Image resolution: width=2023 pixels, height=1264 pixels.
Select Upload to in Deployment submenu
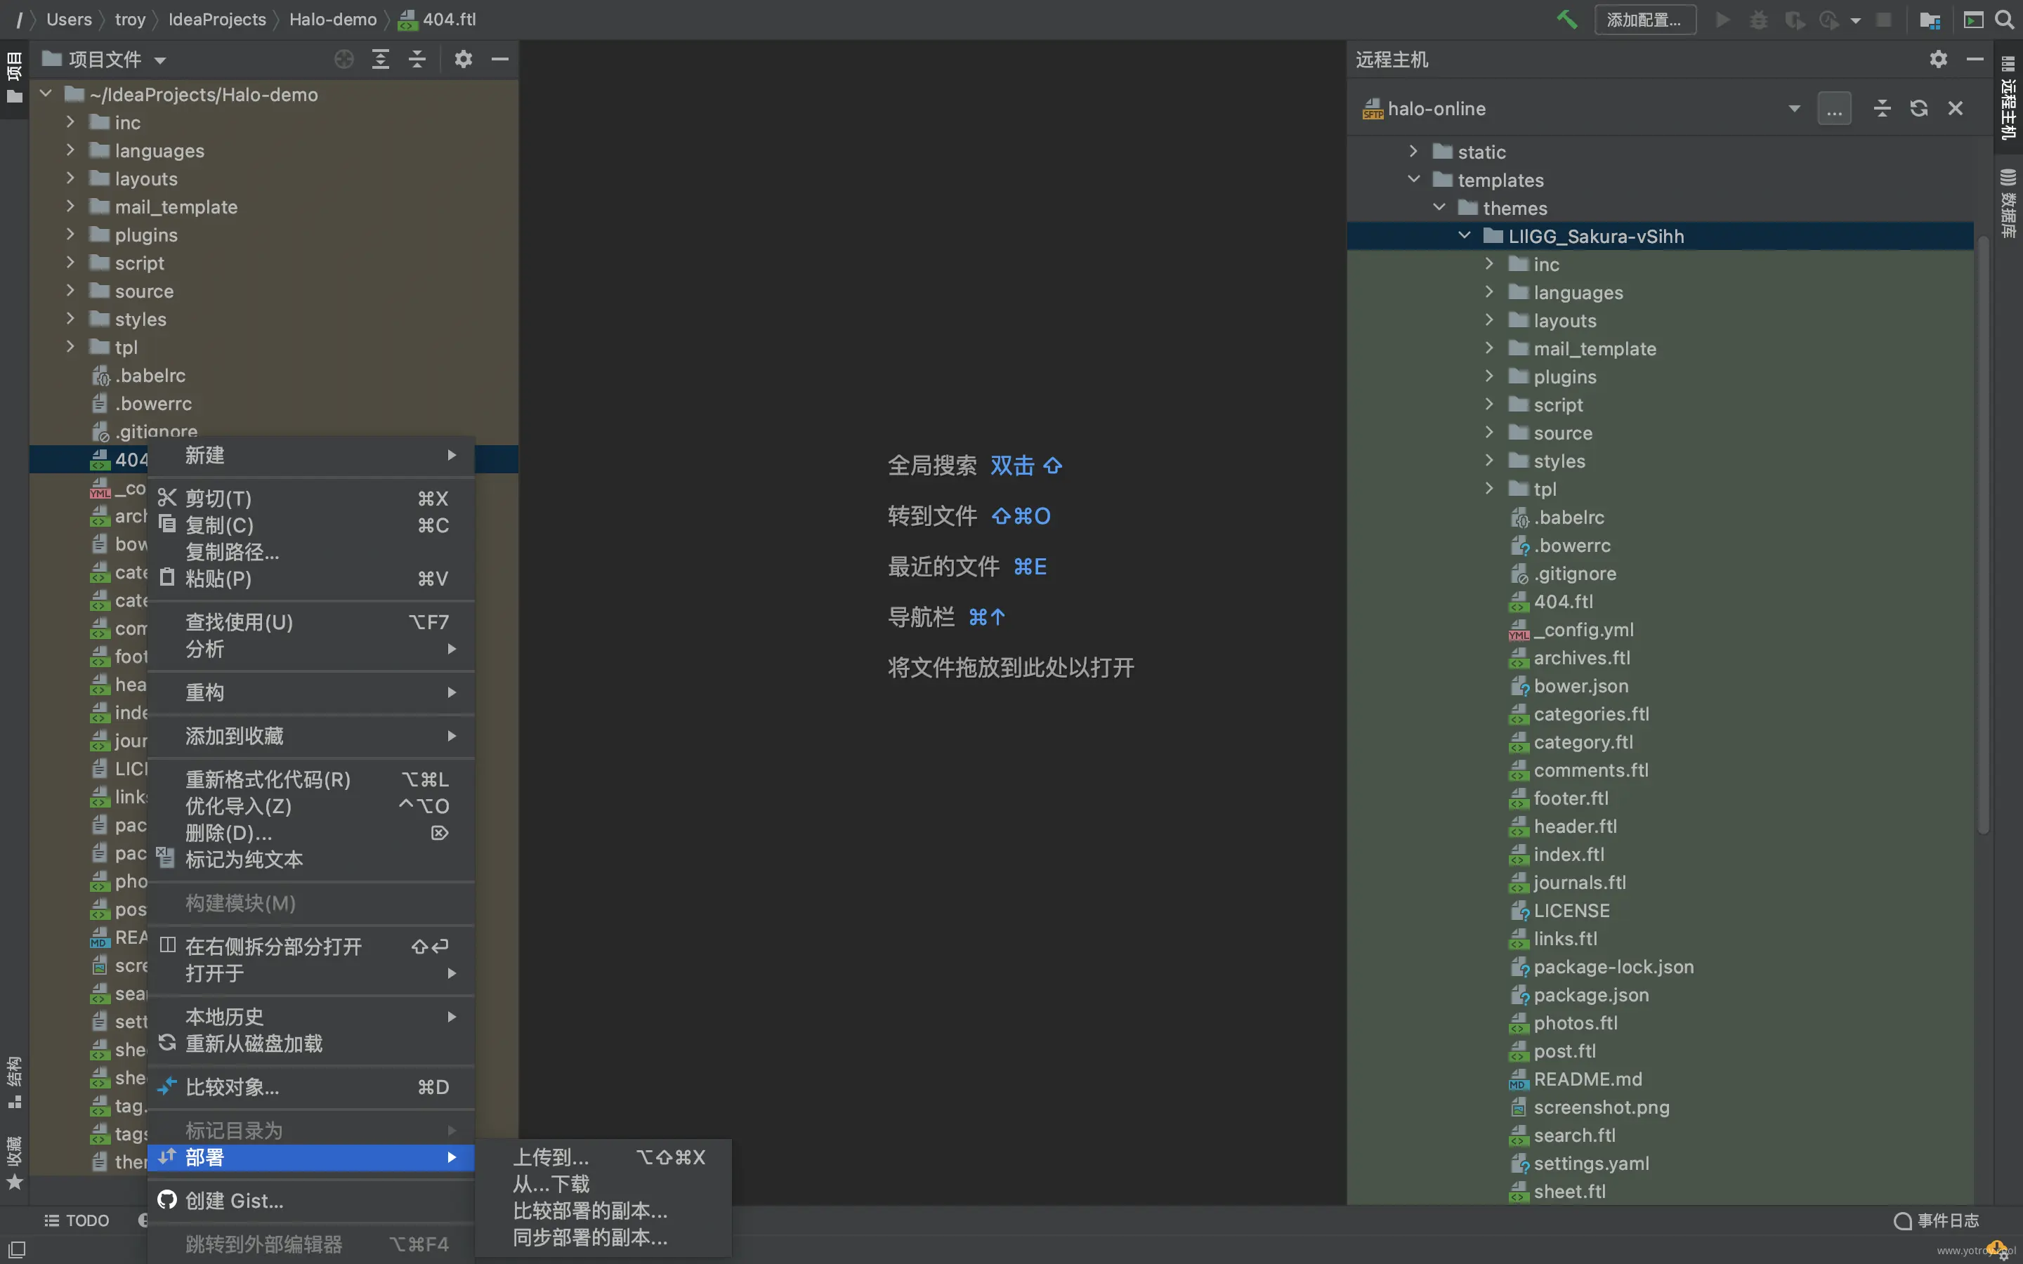click(603, 1157)
